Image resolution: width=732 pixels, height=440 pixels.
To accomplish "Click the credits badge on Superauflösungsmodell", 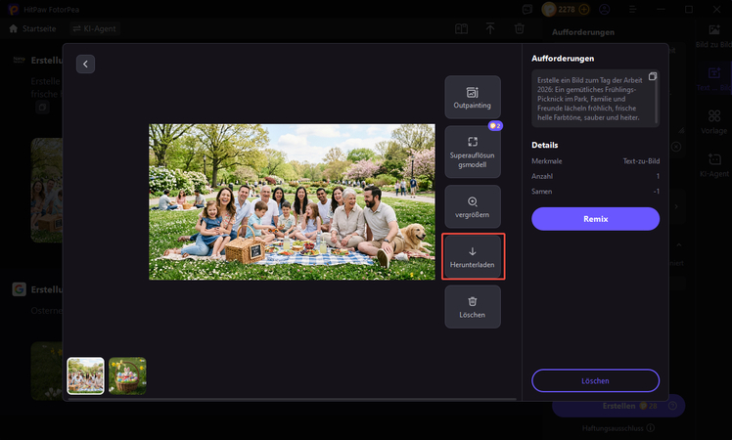I will [495, 126].
